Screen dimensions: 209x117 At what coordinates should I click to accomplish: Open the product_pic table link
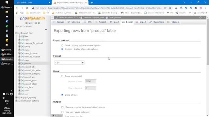[x=29, y=77]
